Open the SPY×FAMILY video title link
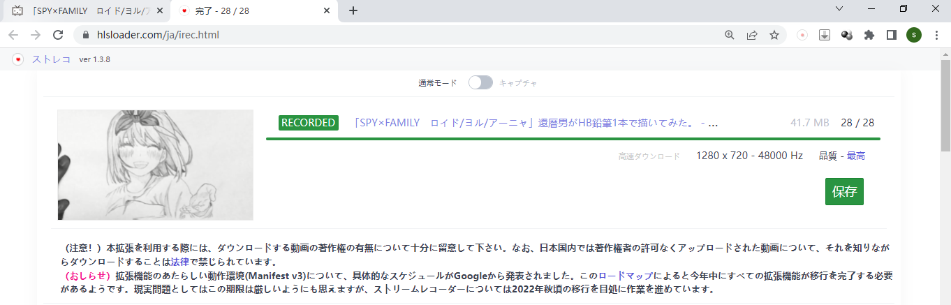This screenshot has height=305, width=951. tap(536, 123)
